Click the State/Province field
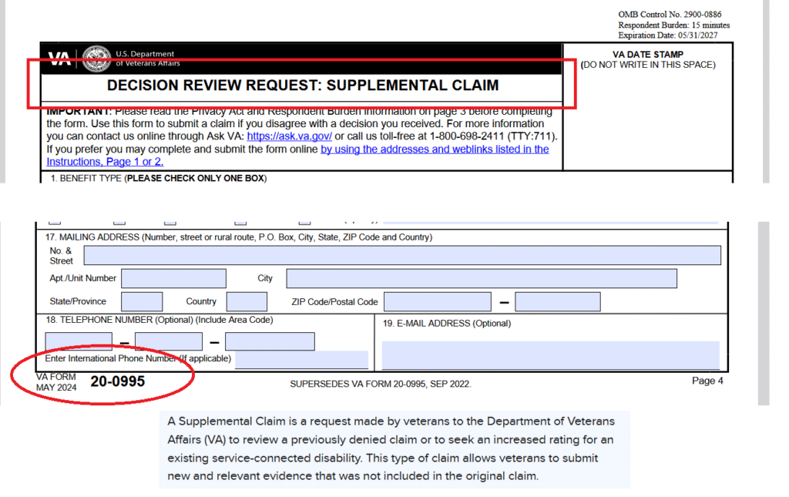Screen dimensions: 789x497 pyautogui.click(x=142, y=301)
